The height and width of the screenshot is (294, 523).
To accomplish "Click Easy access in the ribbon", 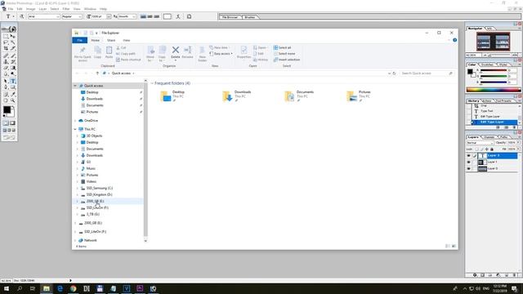I will [221, 54].
